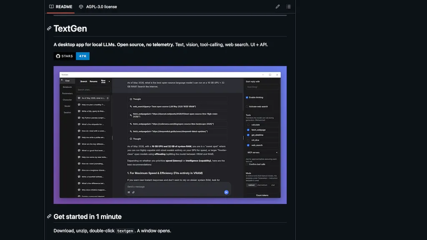Click the book icon on README tab
This screenshot has height=240, width=427.
point(51,7)
